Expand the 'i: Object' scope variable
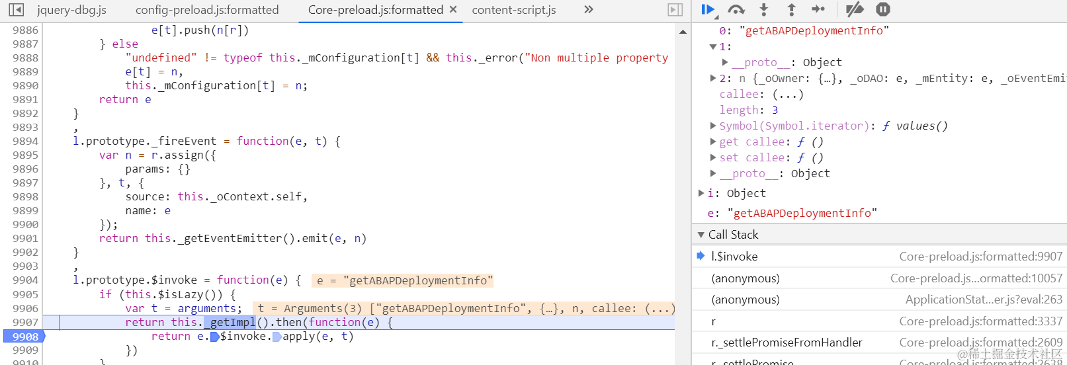The height and width of the screenshot is (365, 1067). click(701, 193)
